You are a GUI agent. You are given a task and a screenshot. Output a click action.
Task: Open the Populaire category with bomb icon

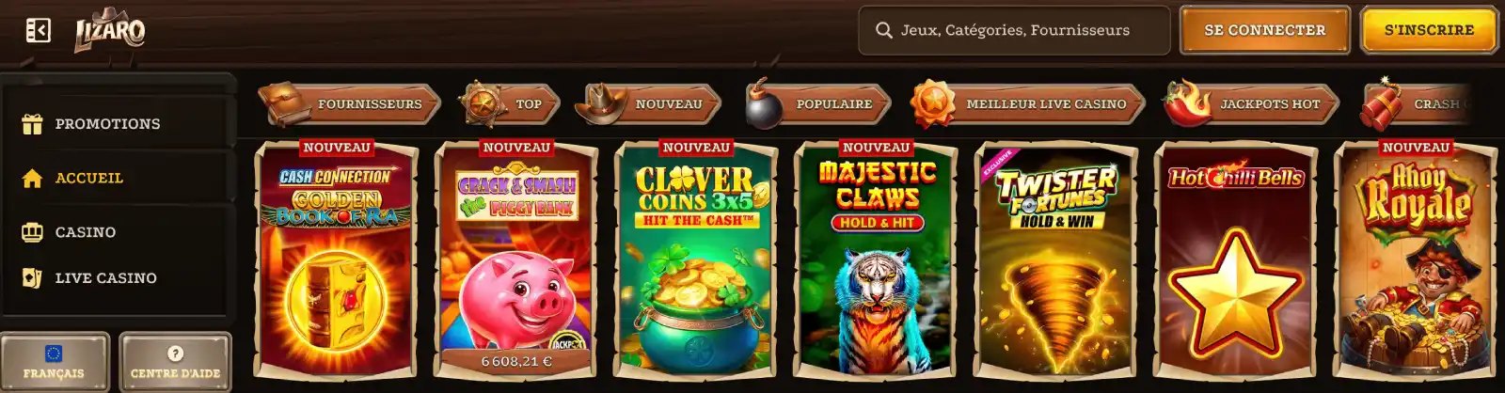click(817, 104)
